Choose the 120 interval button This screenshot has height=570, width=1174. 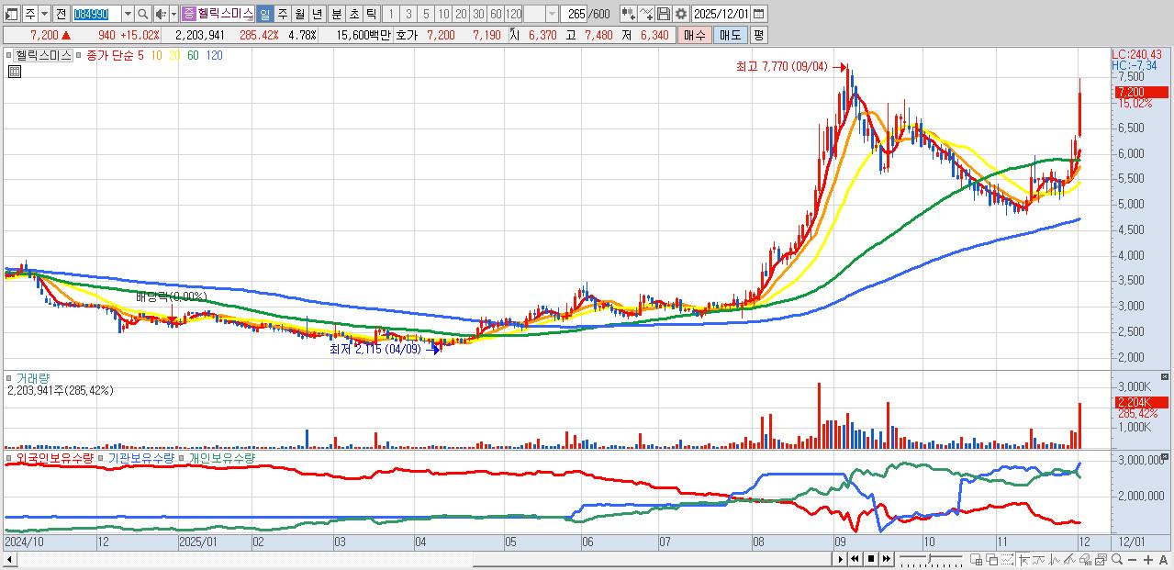[513, 14]
